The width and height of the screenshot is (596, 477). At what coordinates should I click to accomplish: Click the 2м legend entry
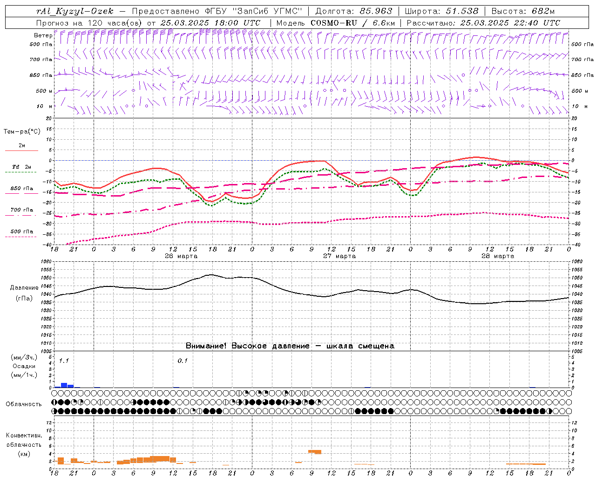(22, 145)
